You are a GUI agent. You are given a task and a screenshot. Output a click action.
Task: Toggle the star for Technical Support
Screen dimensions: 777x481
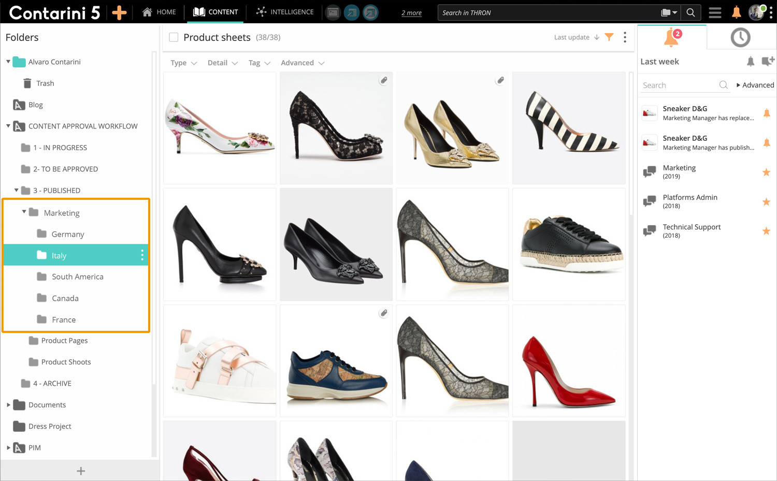coord(766,231)
